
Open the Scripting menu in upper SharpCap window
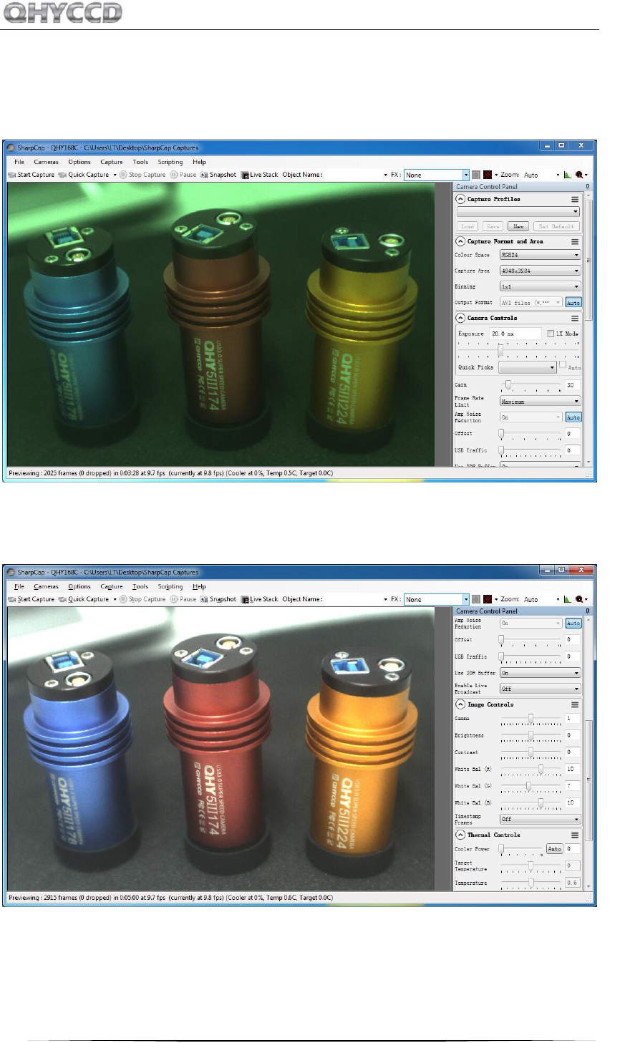click(170, 162)
